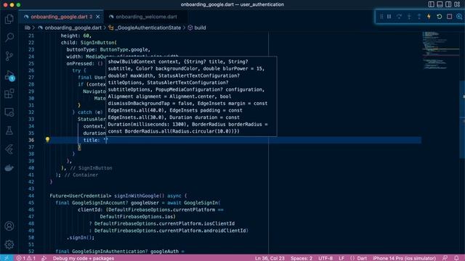Click 'DefaultFirebaseOptions.ios)' on line 47

[137, 217]
